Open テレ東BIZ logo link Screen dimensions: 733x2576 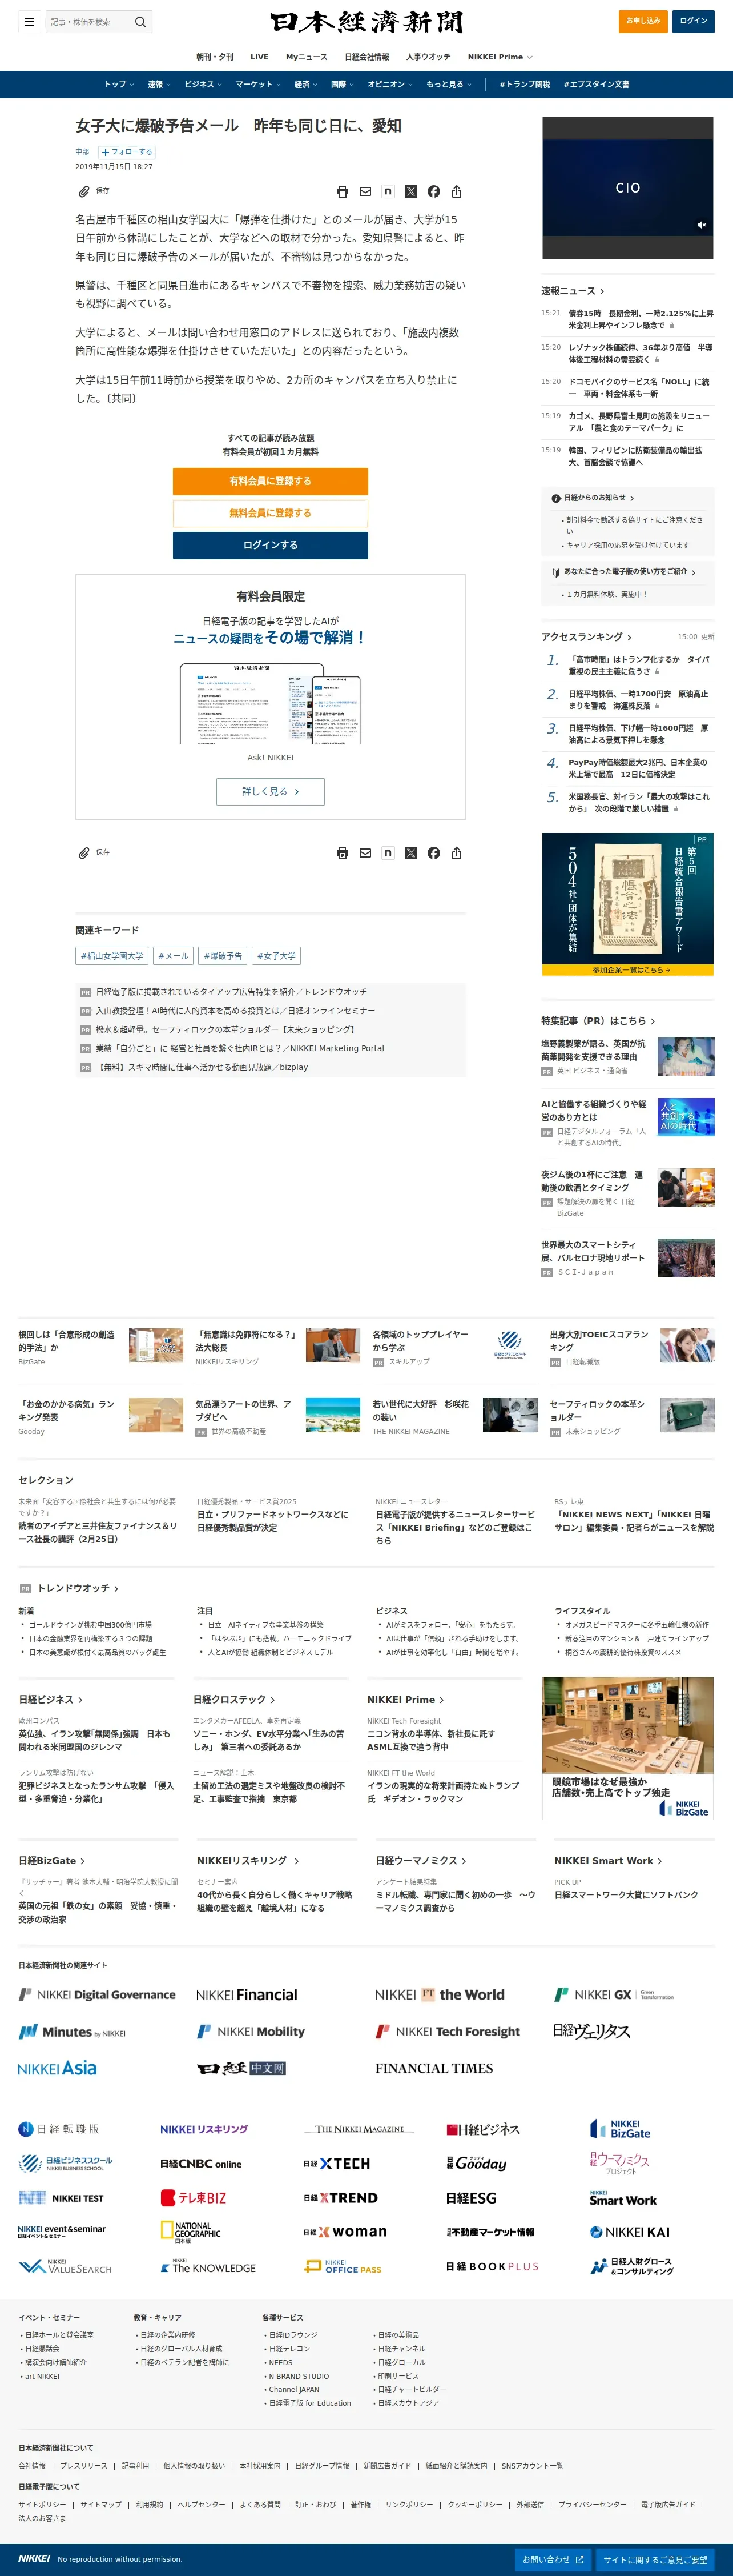click(194, 2197)
